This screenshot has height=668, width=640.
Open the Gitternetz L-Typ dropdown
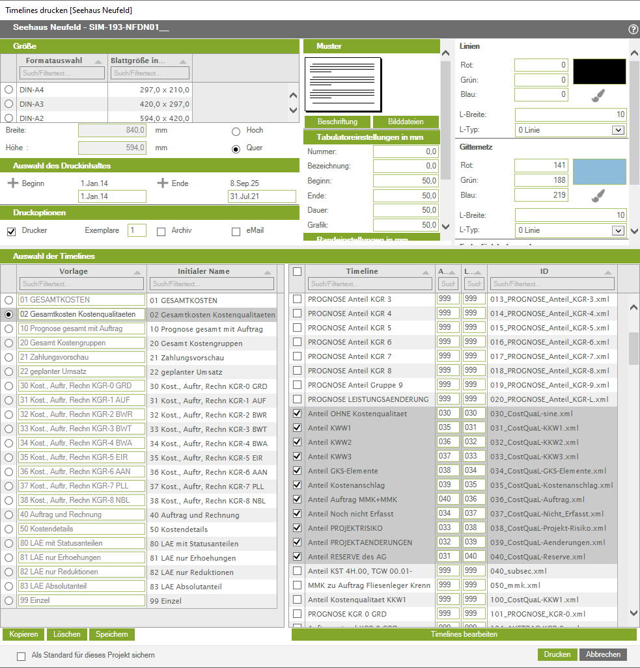coord(618,230)
